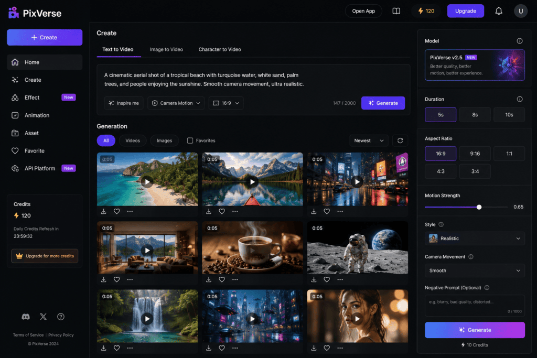537x358 pixels.
Task: Filter generations by Videos
Action: pos(133,140)
